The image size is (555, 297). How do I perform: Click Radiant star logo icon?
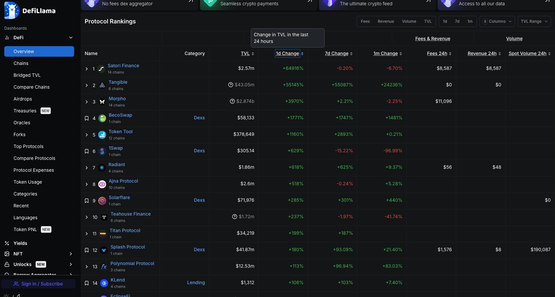point(102,168)
